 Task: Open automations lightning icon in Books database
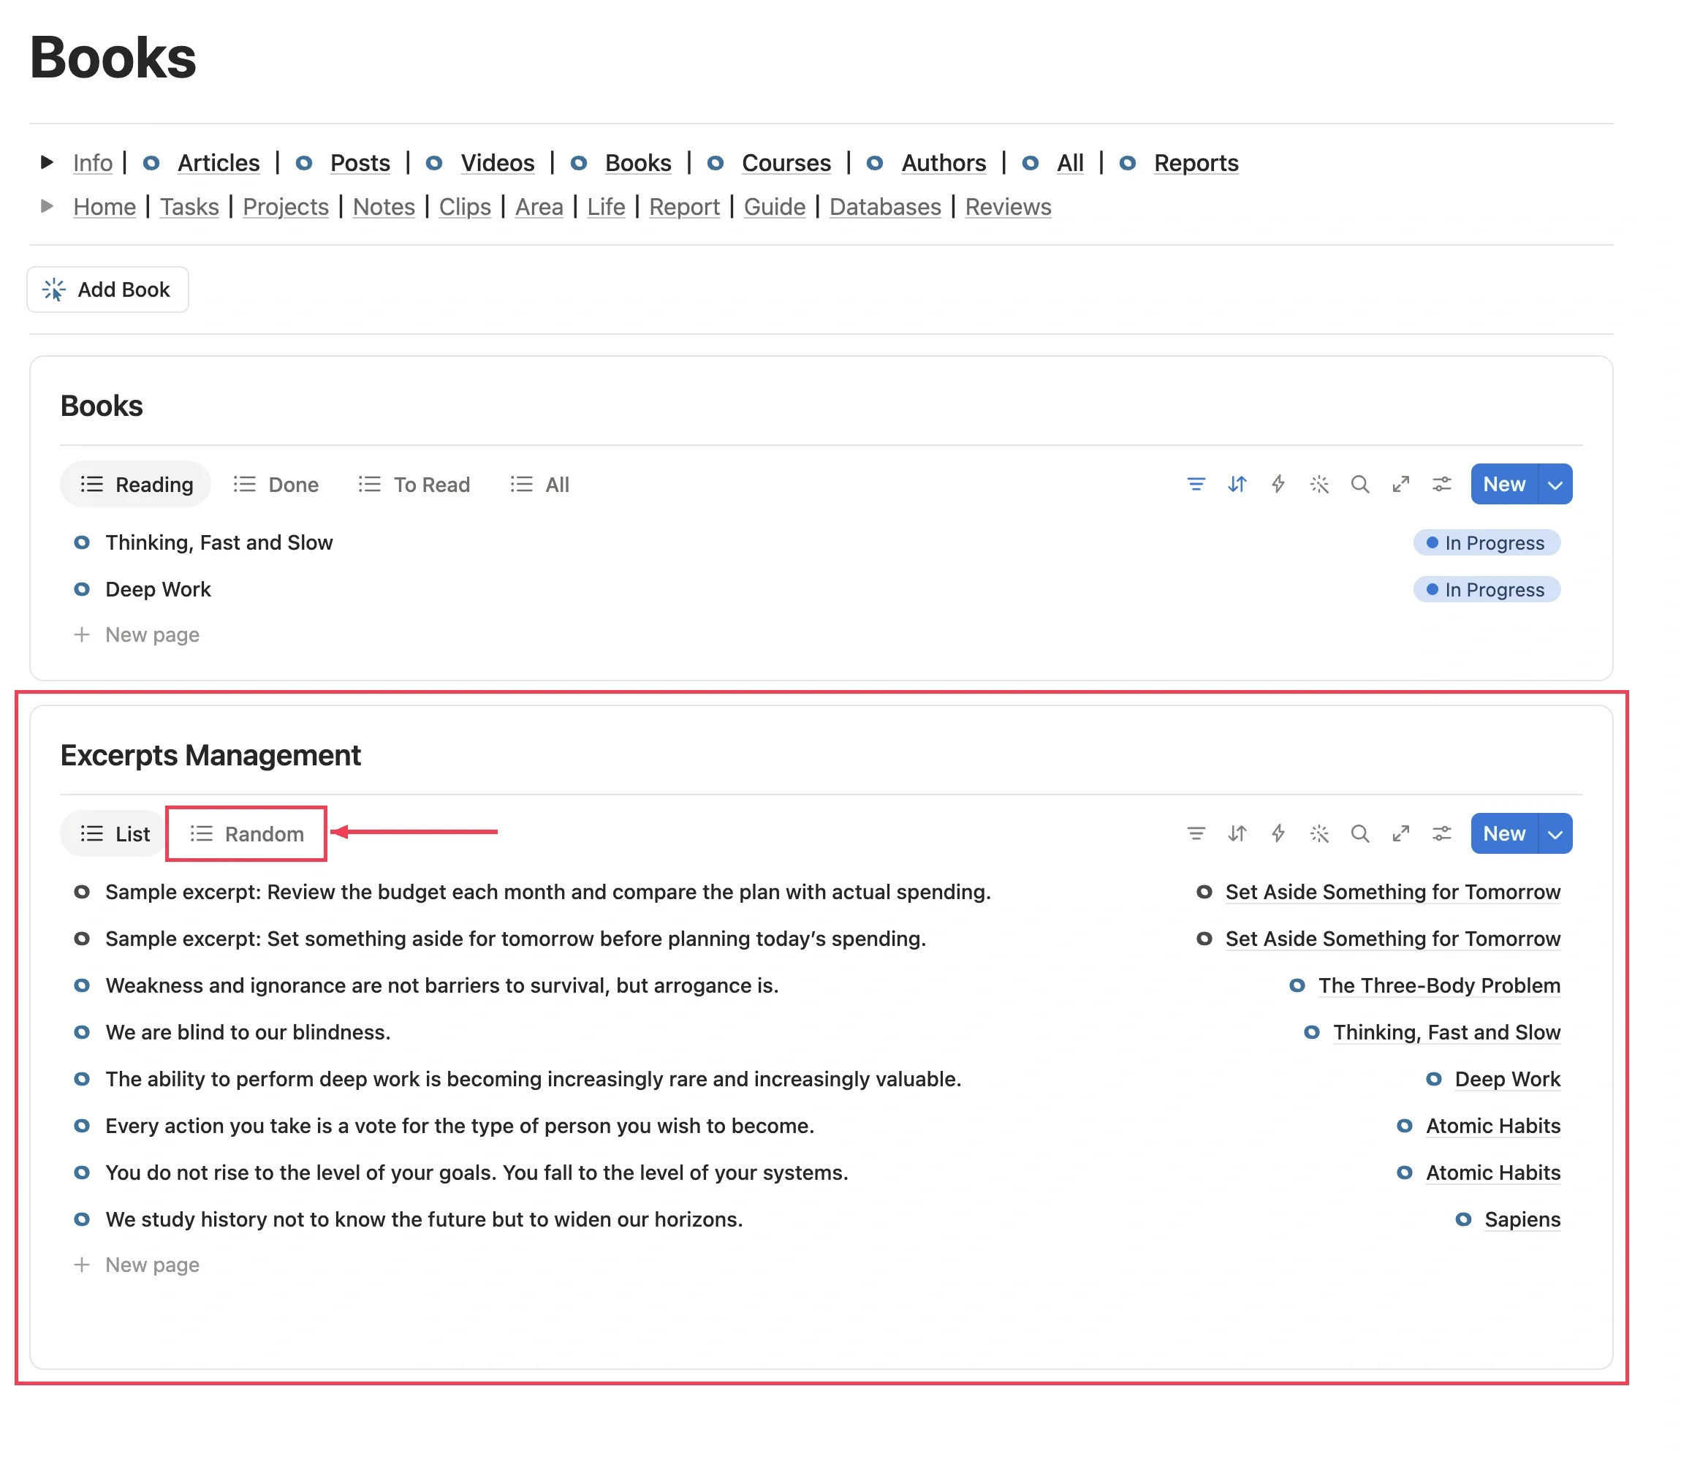click(1278, 485)
